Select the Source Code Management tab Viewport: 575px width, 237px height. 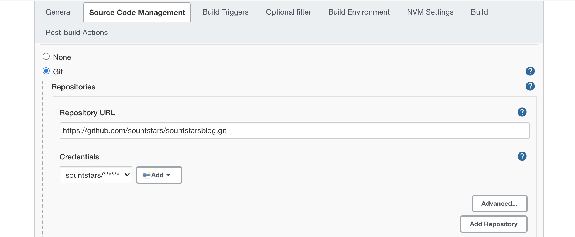click(137, 13)
